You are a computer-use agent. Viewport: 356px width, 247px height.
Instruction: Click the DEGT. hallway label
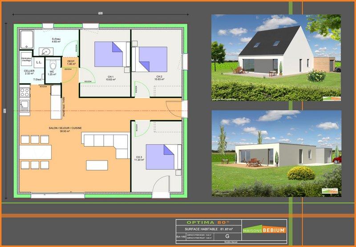tap(71, 62)
